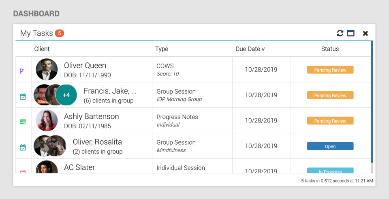Click the calendar icon for Francis, Jake group
Screen dimensions: 389x199
23,96
